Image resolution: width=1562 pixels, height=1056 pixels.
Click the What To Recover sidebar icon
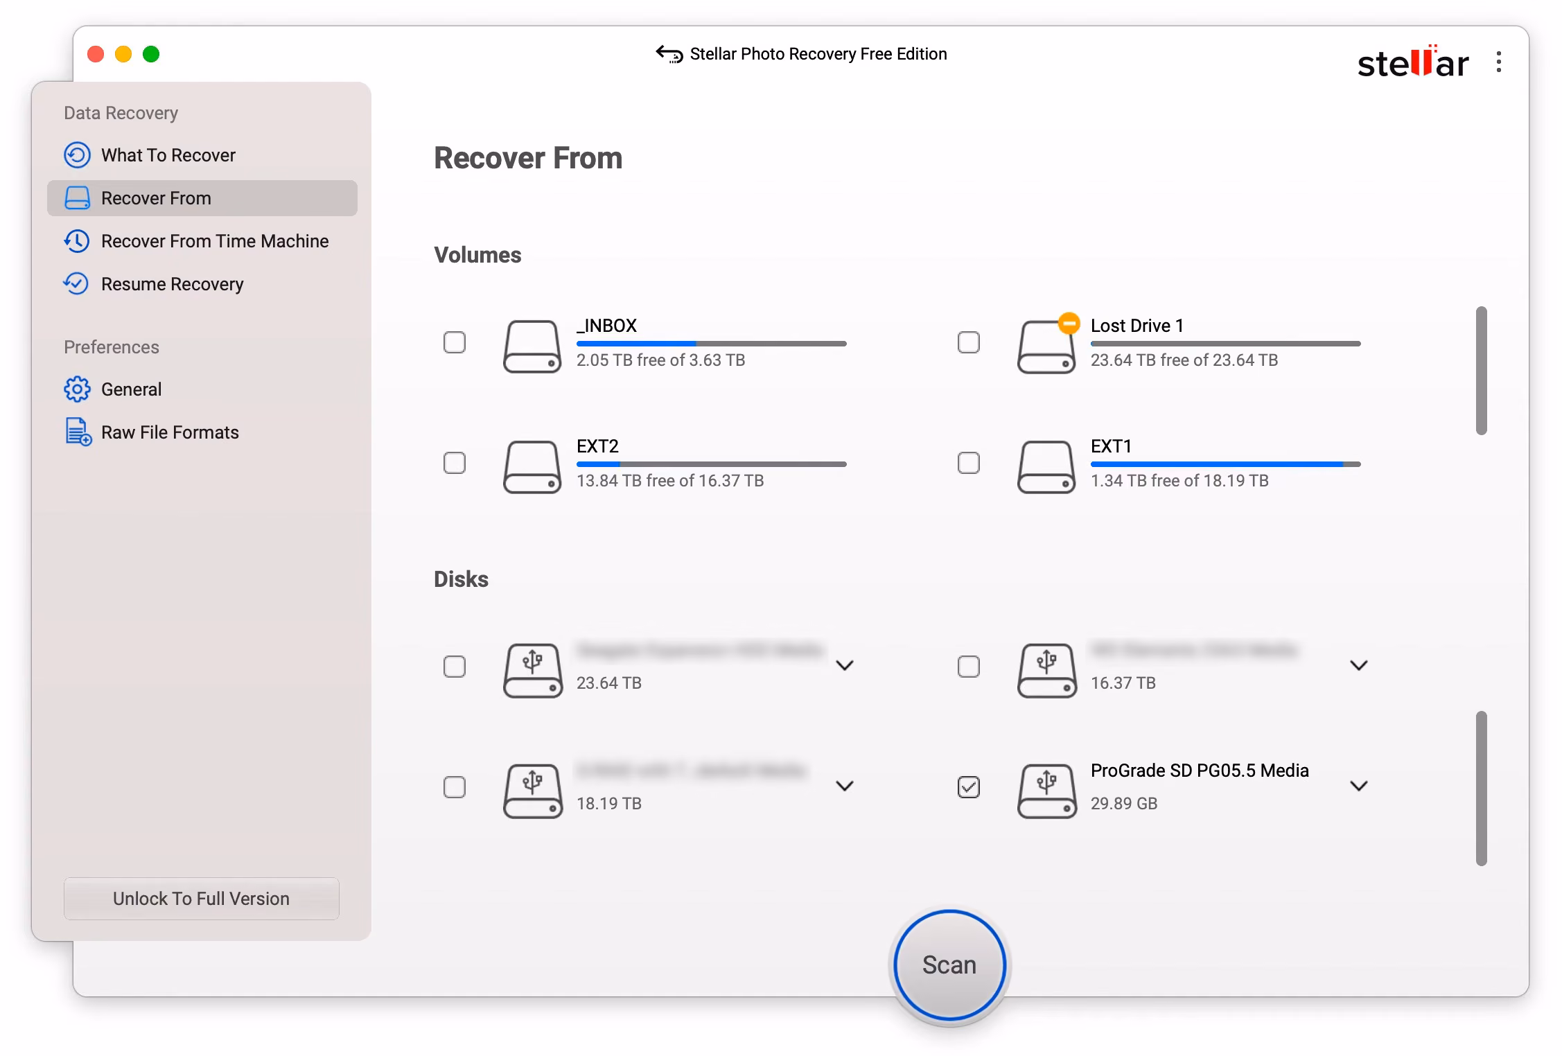pos(77,155)
